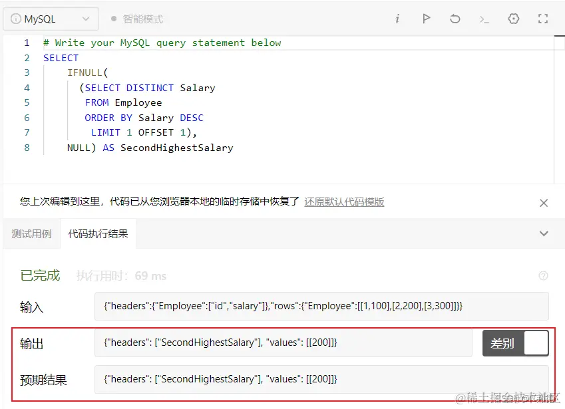Viewport: 565px width, 409px height.
Task: Click the 还原默认代码模版 link
Action: [x=344, y=202]
